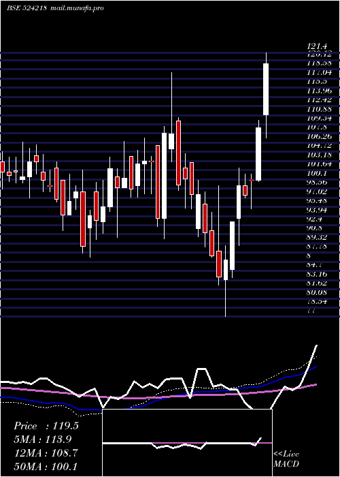Click the 97.02 price axis label
340x477 pixels.
tap(317, 191)
